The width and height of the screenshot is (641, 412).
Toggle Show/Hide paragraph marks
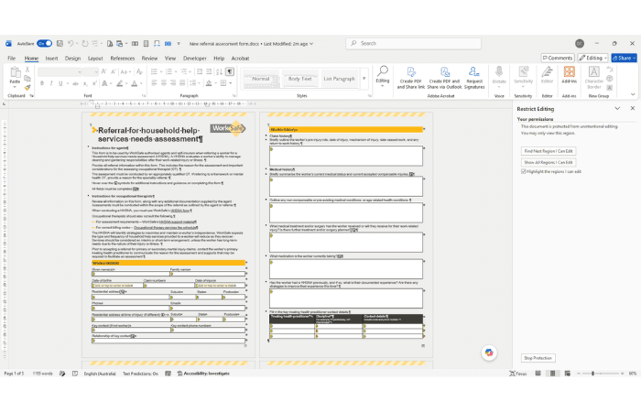pos(230,71)
